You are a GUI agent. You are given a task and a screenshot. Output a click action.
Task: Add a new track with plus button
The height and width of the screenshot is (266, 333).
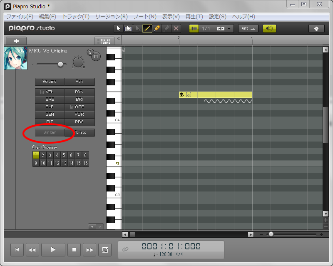pyautogui.click(x=16, y=41)
